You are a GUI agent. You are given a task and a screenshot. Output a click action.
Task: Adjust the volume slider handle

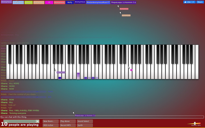click(195, 123)
